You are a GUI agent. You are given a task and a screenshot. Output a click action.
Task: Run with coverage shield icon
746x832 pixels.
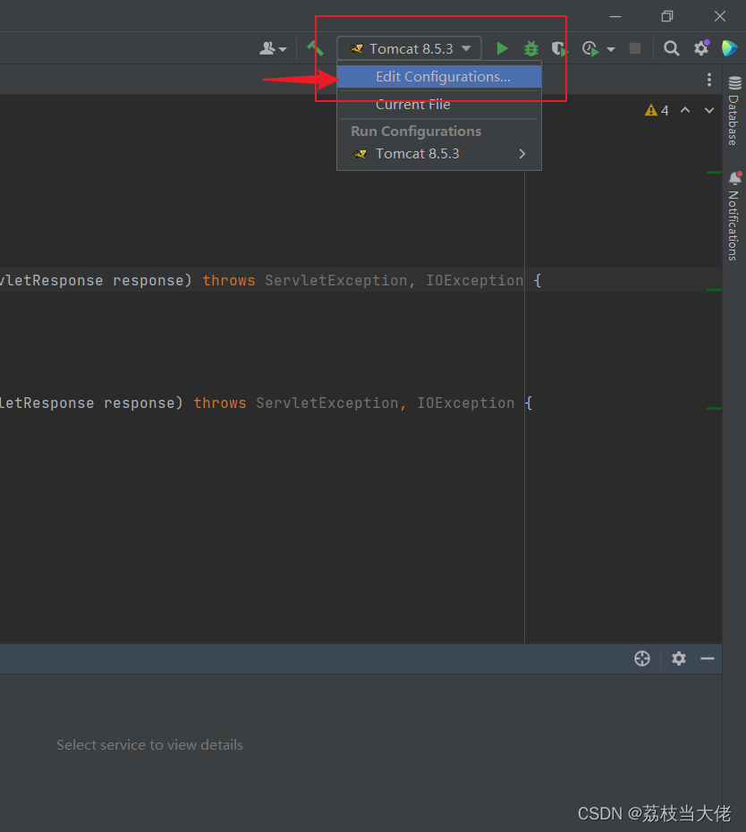(559, 49)
